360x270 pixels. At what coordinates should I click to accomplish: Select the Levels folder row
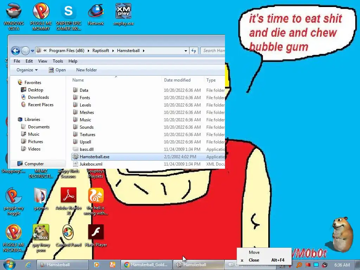point(148,105)
